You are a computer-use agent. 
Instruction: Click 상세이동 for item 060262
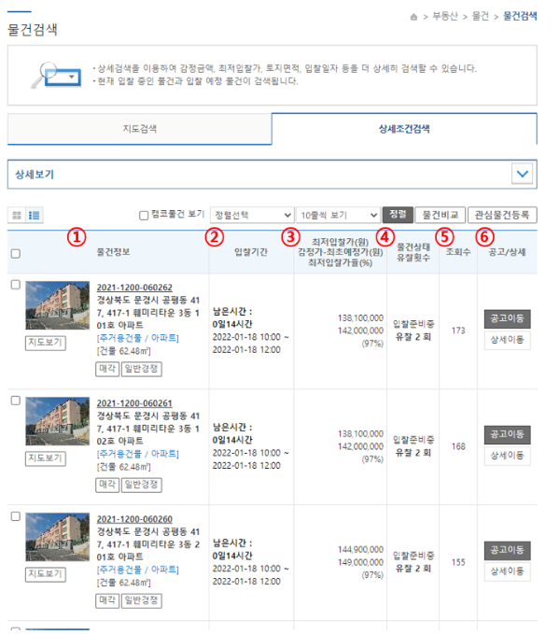pyautogui.click(x=508, y=340)
